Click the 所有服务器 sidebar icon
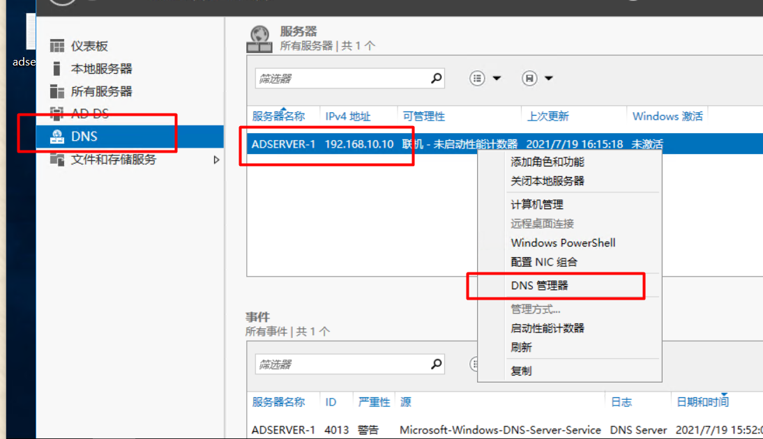This screenshot has height=439, width=763. tap(57, 91)
